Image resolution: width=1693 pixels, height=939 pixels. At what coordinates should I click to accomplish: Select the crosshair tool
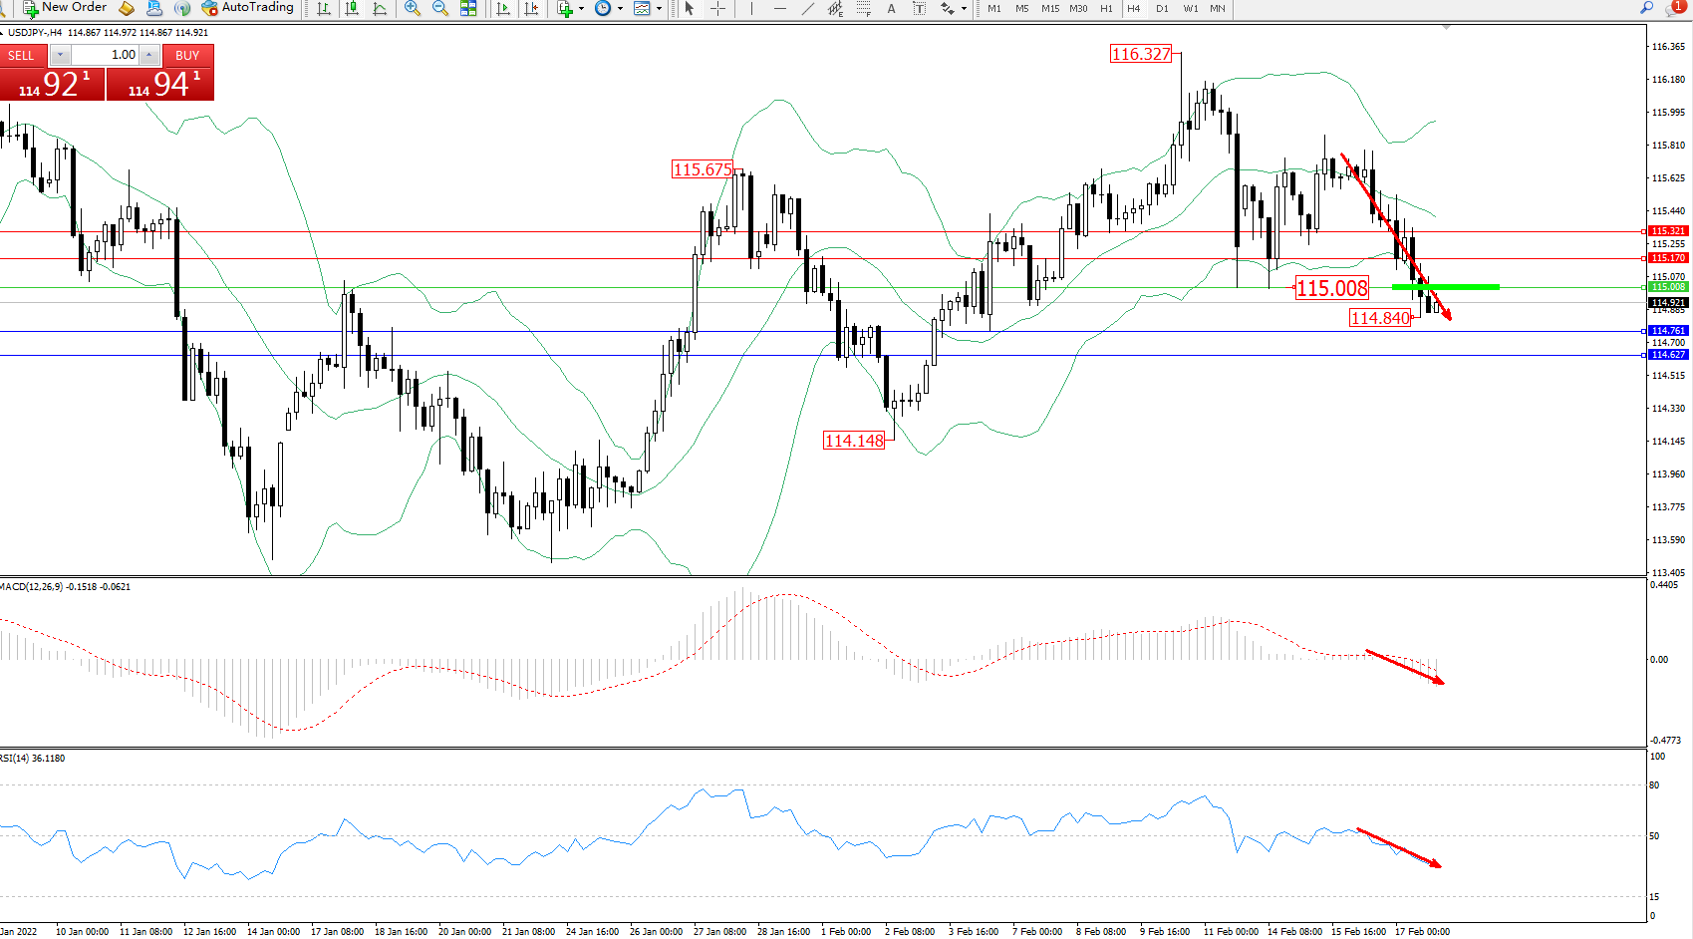[x=717, y=8]
